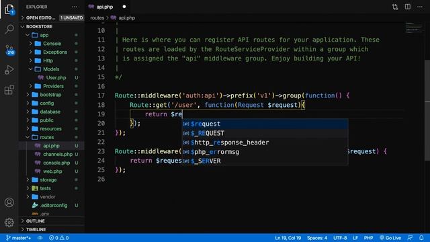Viewport: 430px width, 242px height.
Task: Click the synchronize changes cloud icon
Action: pos(40,238)
